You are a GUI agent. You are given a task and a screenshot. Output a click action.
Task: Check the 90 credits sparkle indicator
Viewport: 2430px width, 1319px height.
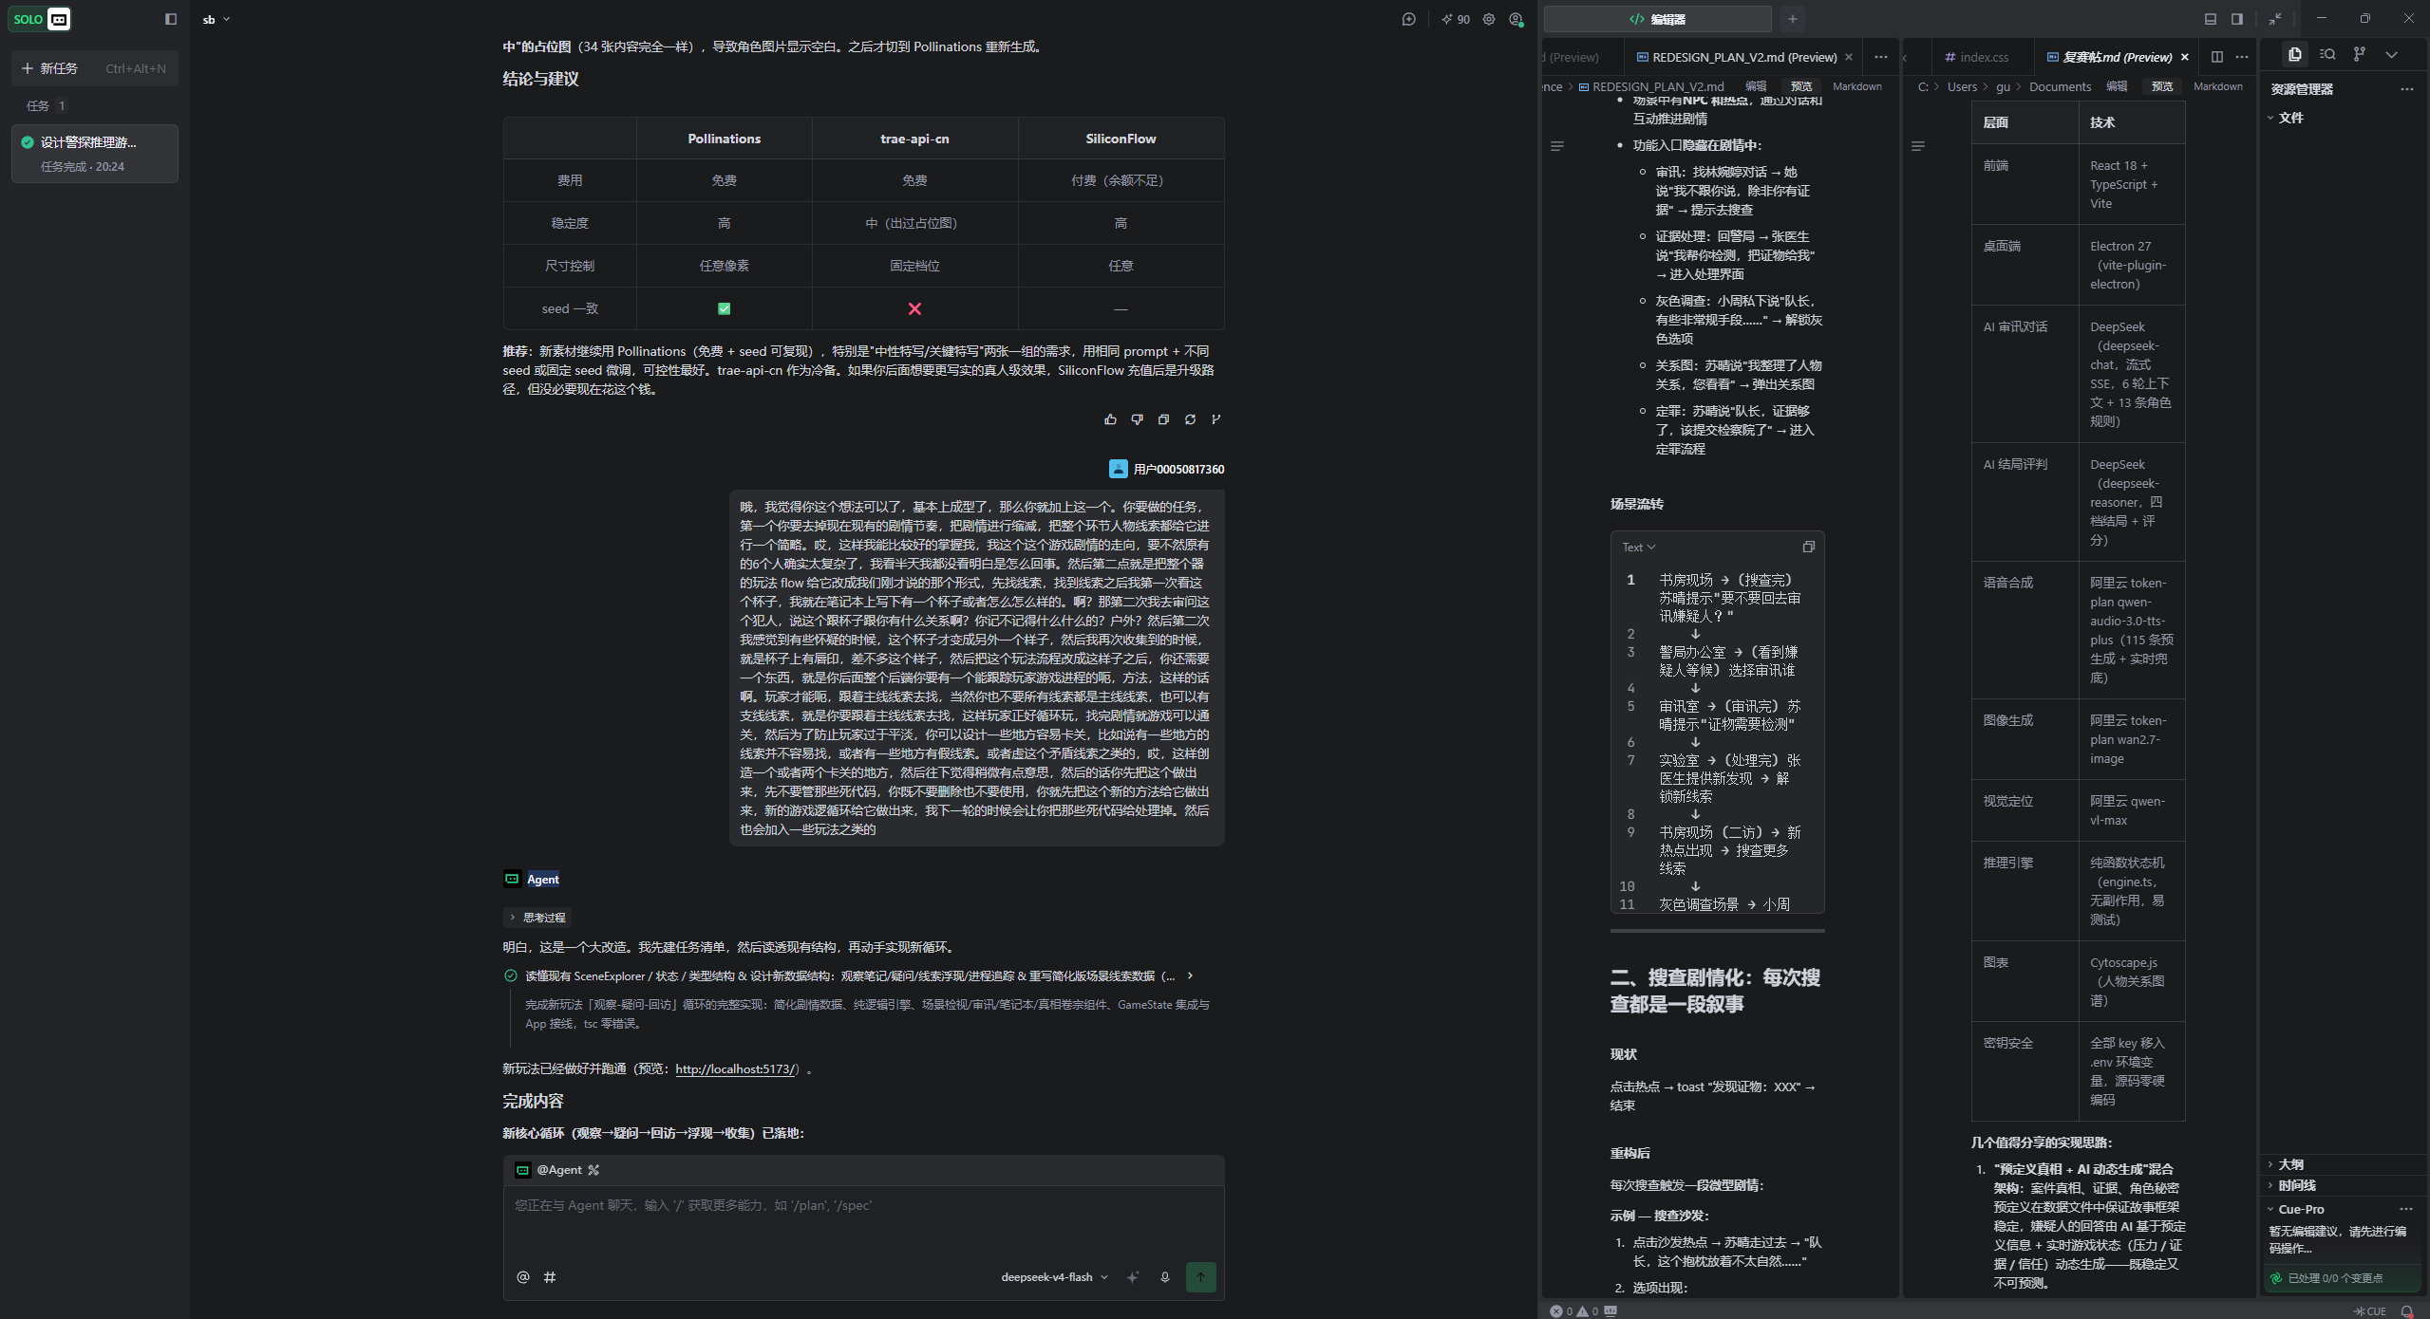pyautogui.click(x=1455, y=19)
